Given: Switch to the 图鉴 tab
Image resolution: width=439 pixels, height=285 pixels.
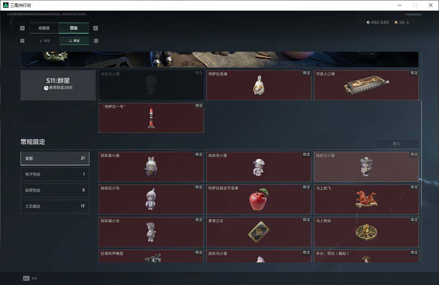Looking at the screenshot, I should pyautogui.click(x=74, y=28).
